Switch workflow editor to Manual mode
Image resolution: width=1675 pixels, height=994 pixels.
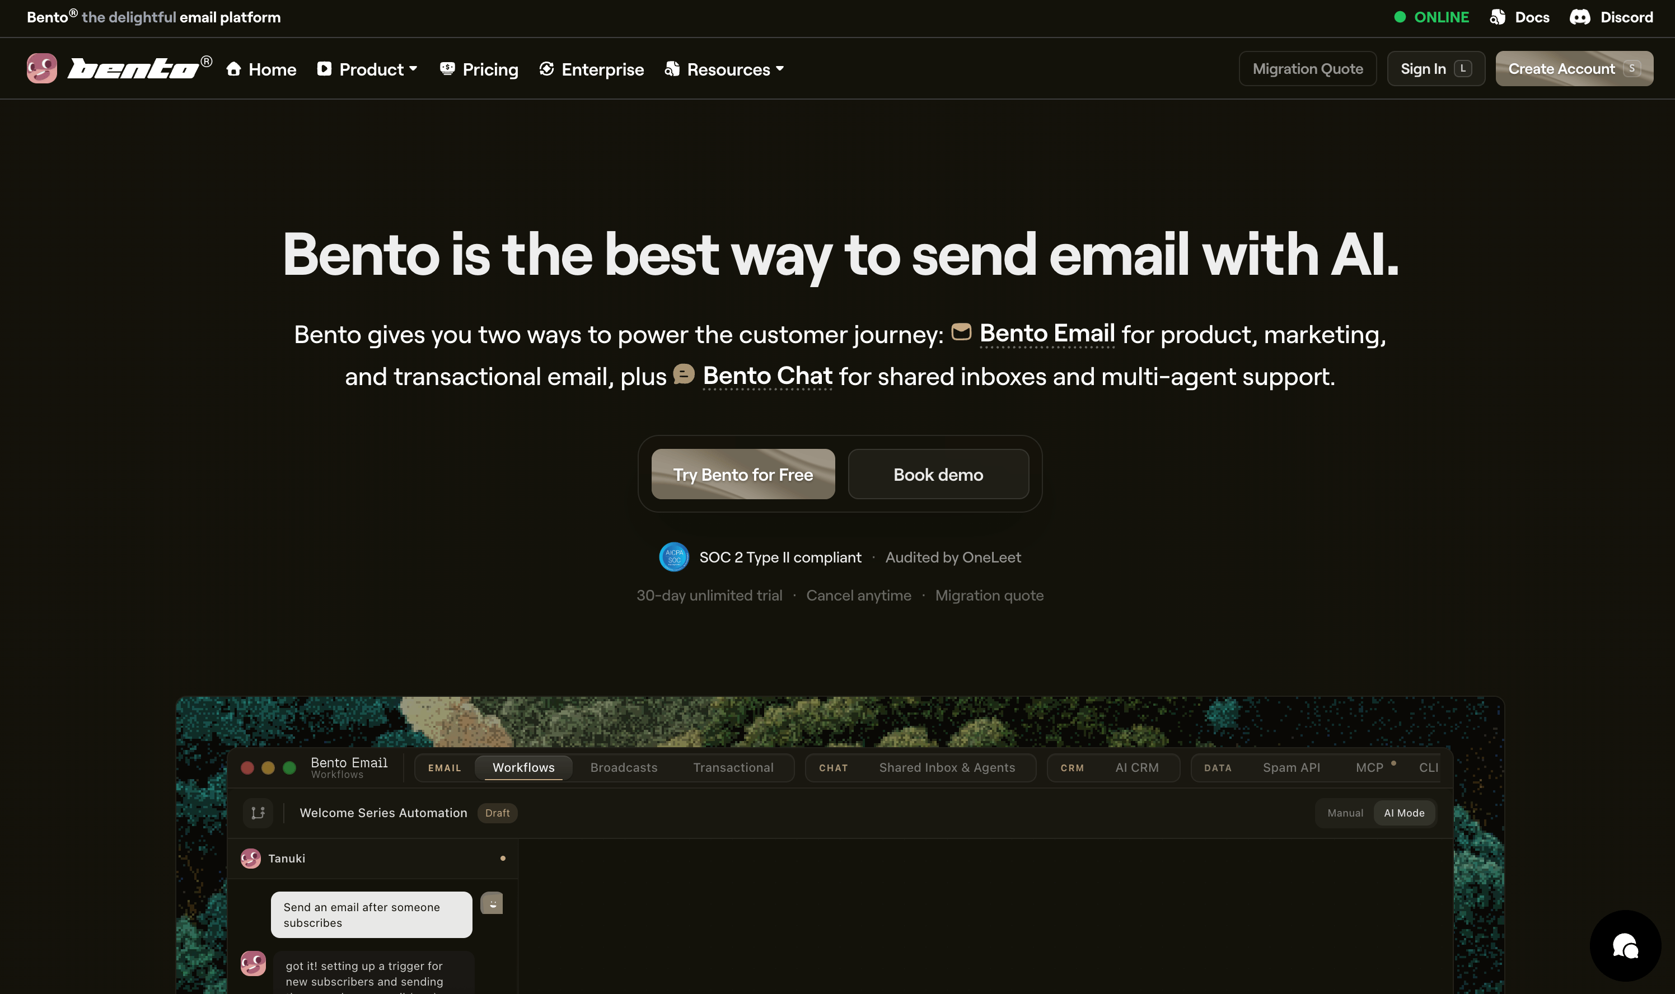(x=1345, y=813)
